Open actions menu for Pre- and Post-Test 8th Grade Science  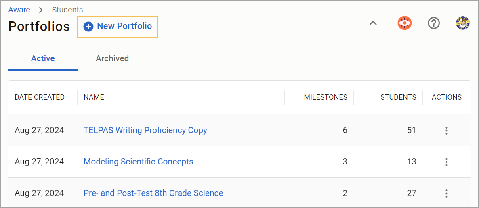pyautogui.click(x=446, y=193)
